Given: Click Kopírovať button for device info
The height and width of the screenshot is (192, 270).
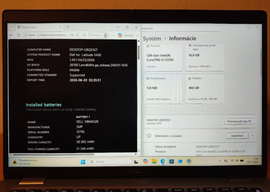Looking at the screenshot, I should 237,136.
